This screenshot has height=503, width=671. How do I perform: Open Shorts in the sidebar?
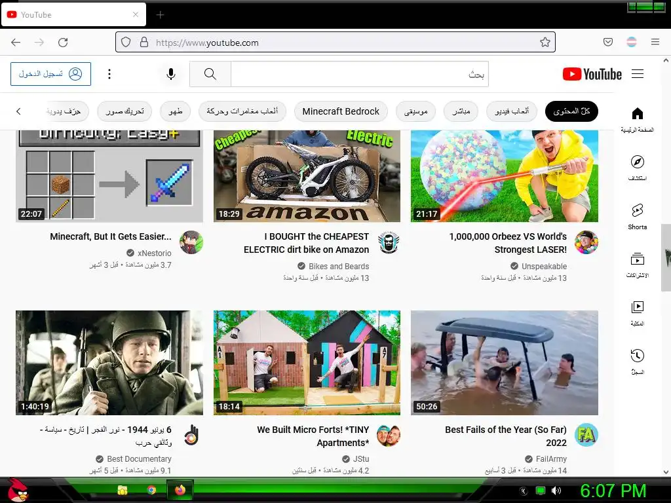coord(637,216)
